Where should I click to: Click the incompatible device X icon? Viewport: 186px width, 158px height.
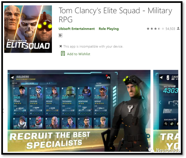coord(61,46)
